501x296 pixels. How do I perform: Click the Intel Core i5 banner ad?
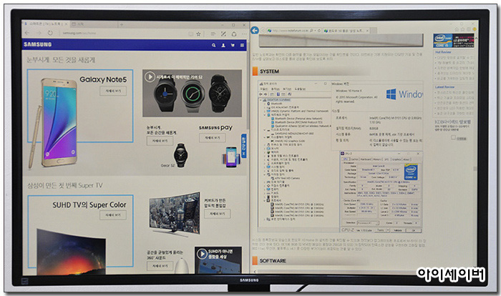[x=453, y=41]
